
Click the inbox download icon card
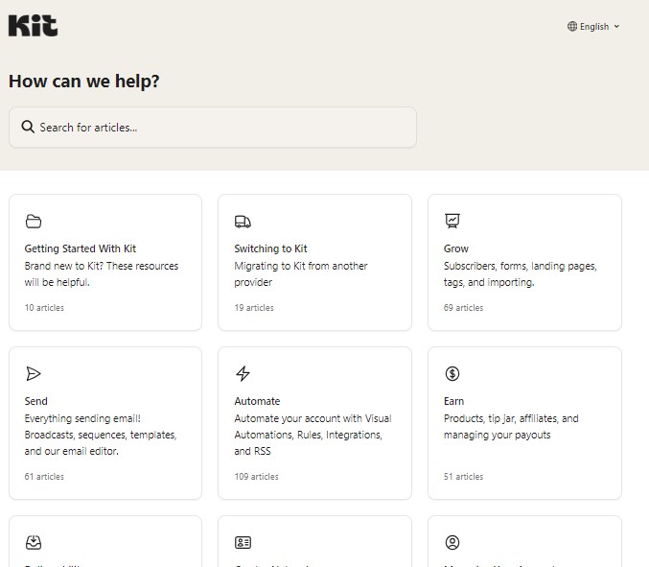point(34,542)
